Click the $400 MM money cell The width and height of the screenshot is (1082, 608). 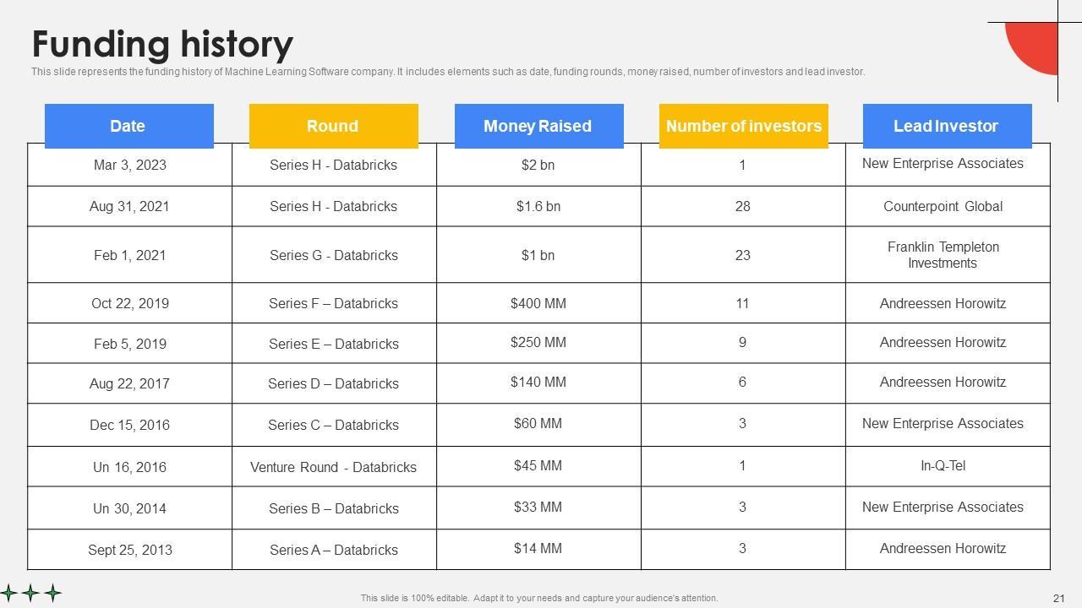538,303
